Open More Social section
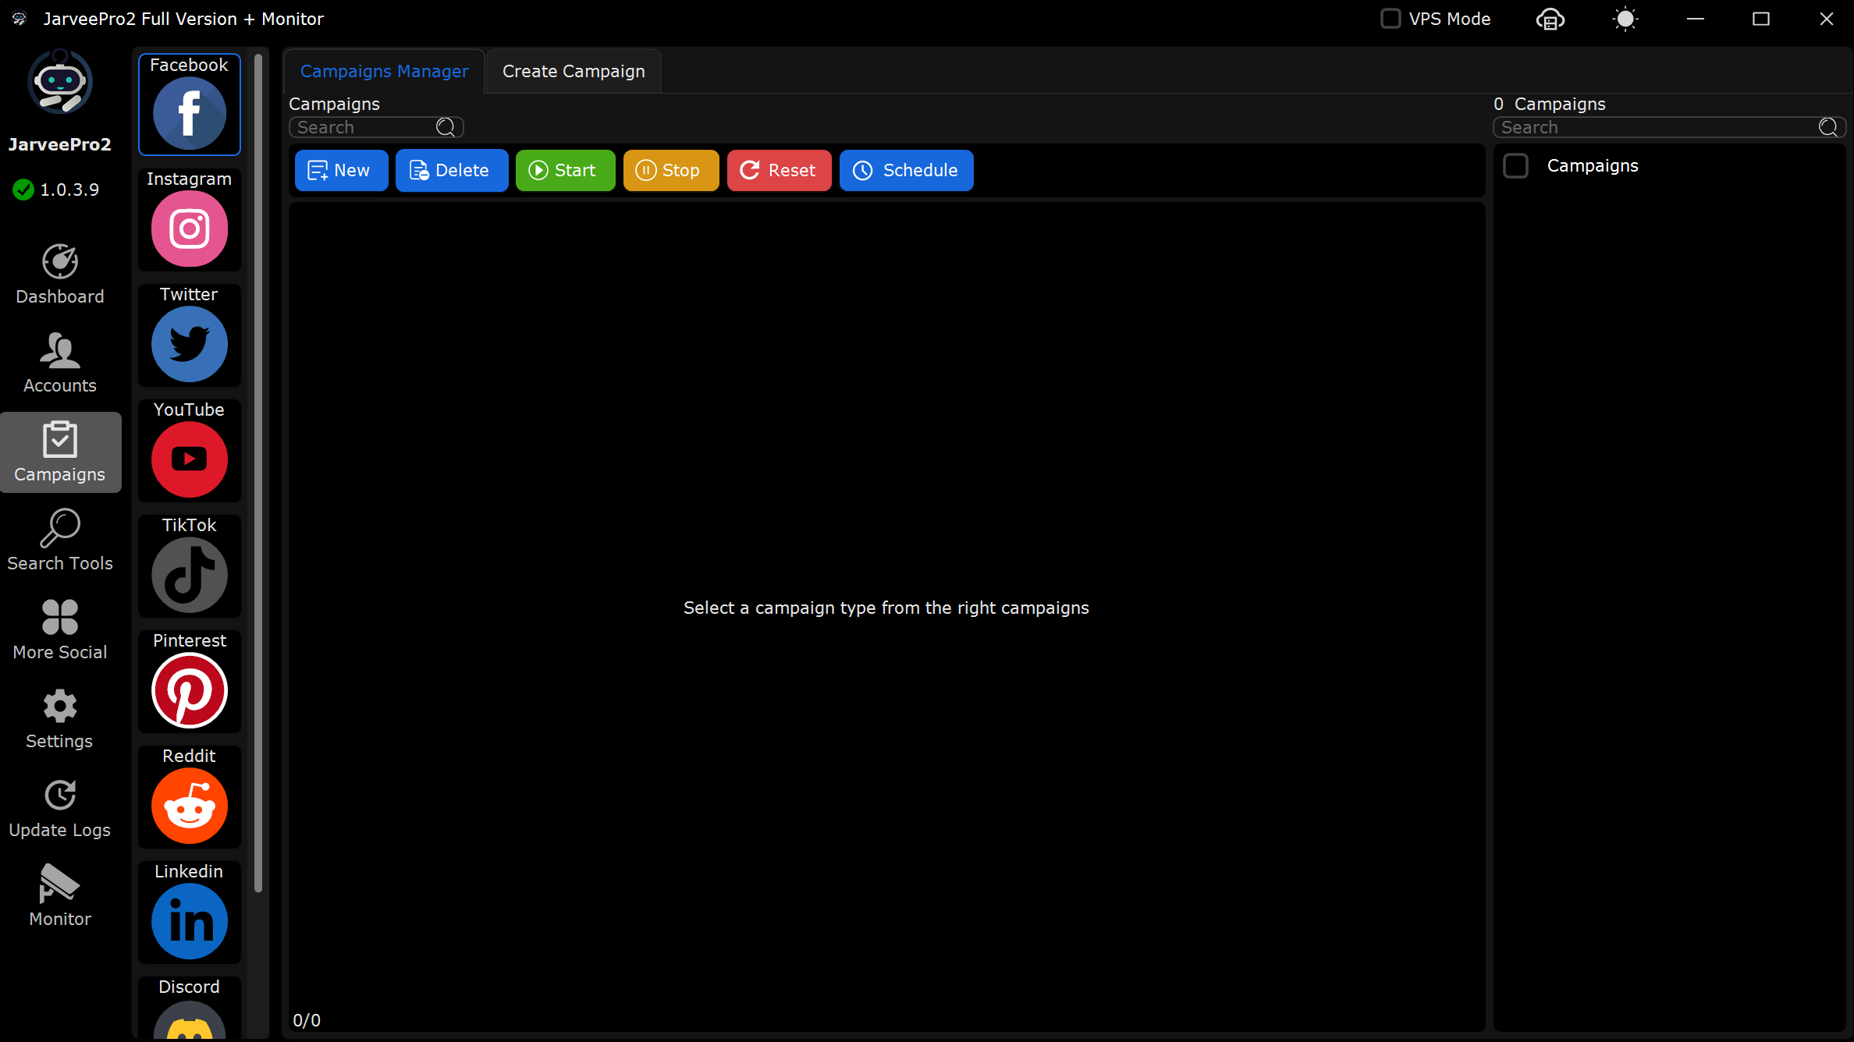This screenshot has height=1042, width=1854. tap(60, 630)
